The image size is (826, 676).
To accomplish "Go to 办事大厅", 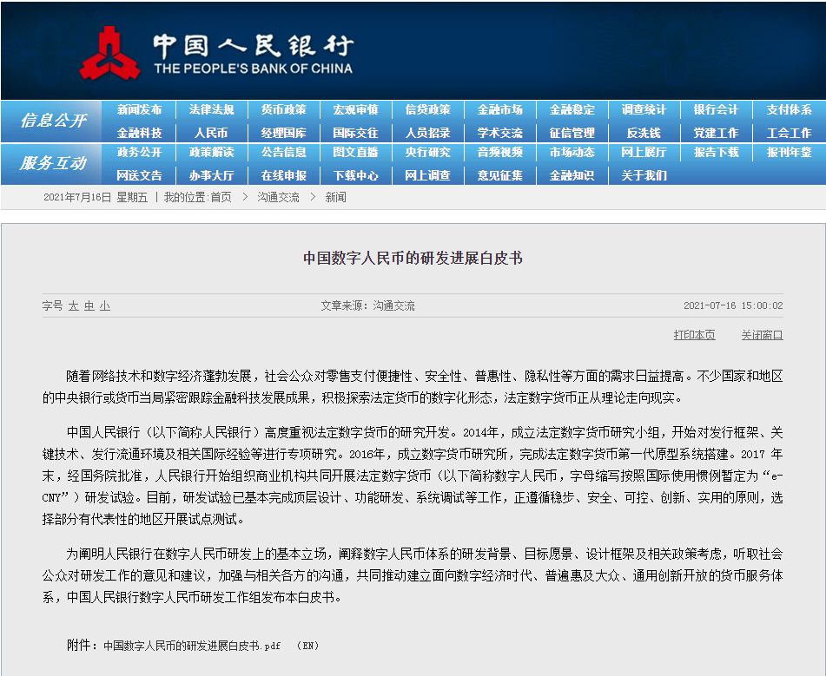I will 211,175.
